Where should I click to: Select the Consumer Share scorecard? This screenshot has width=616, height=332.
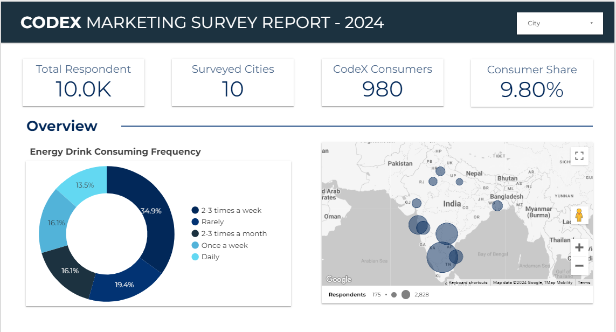tap(532, 83)
